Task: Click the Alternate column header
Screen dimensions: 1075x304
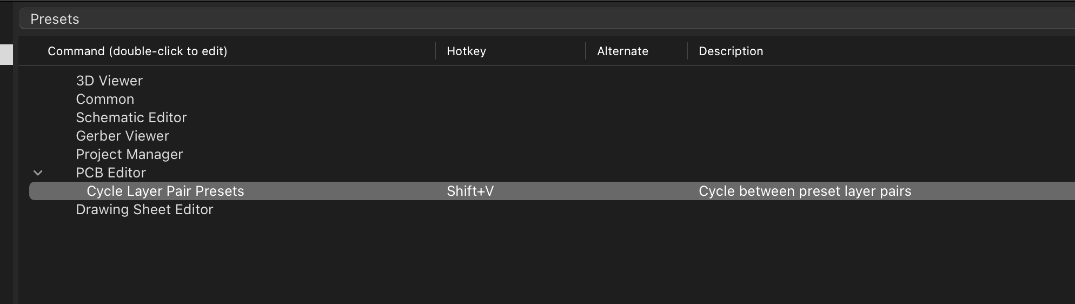Action: click(x=622, y=51)
